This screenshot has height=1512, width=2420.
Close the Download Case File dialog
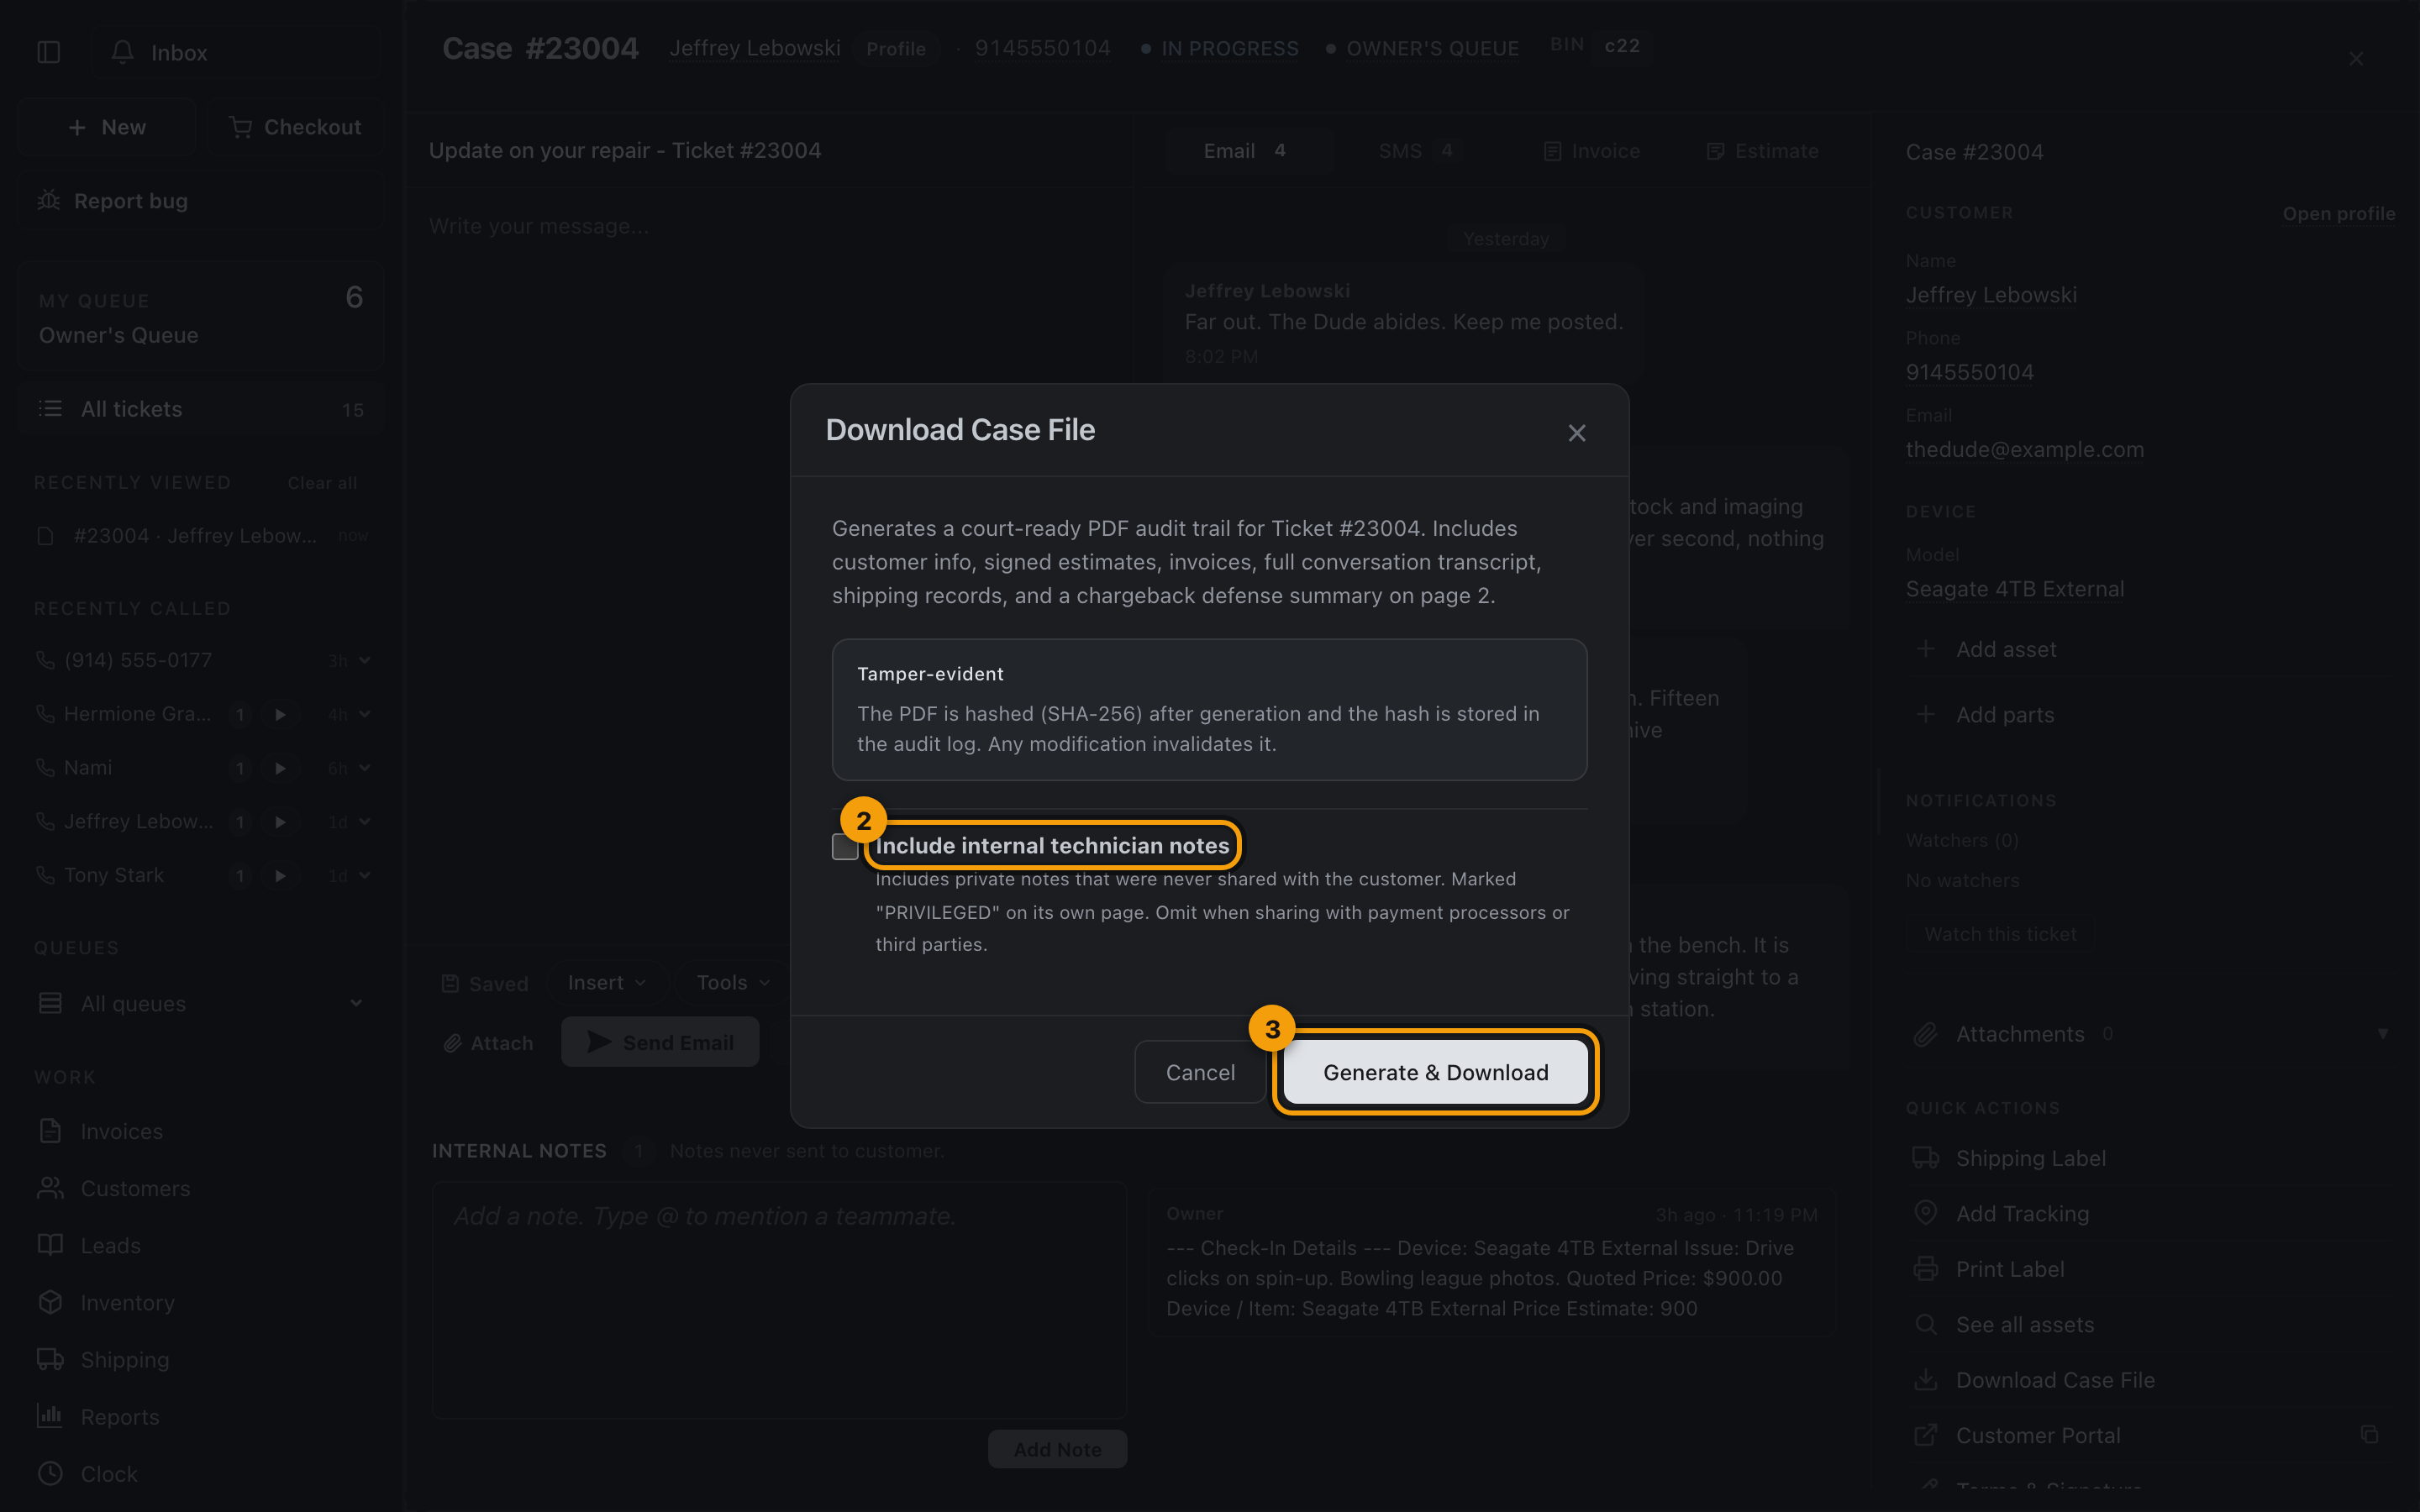(1577, 433)
